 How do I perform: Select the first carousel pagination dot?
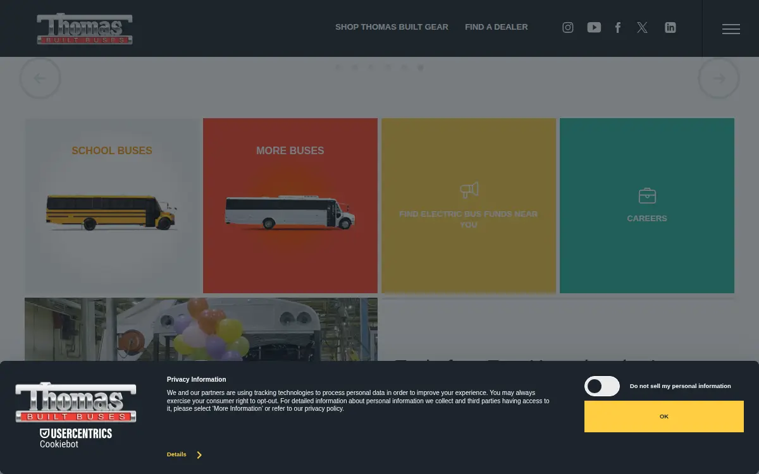click(x=338, y=67)
